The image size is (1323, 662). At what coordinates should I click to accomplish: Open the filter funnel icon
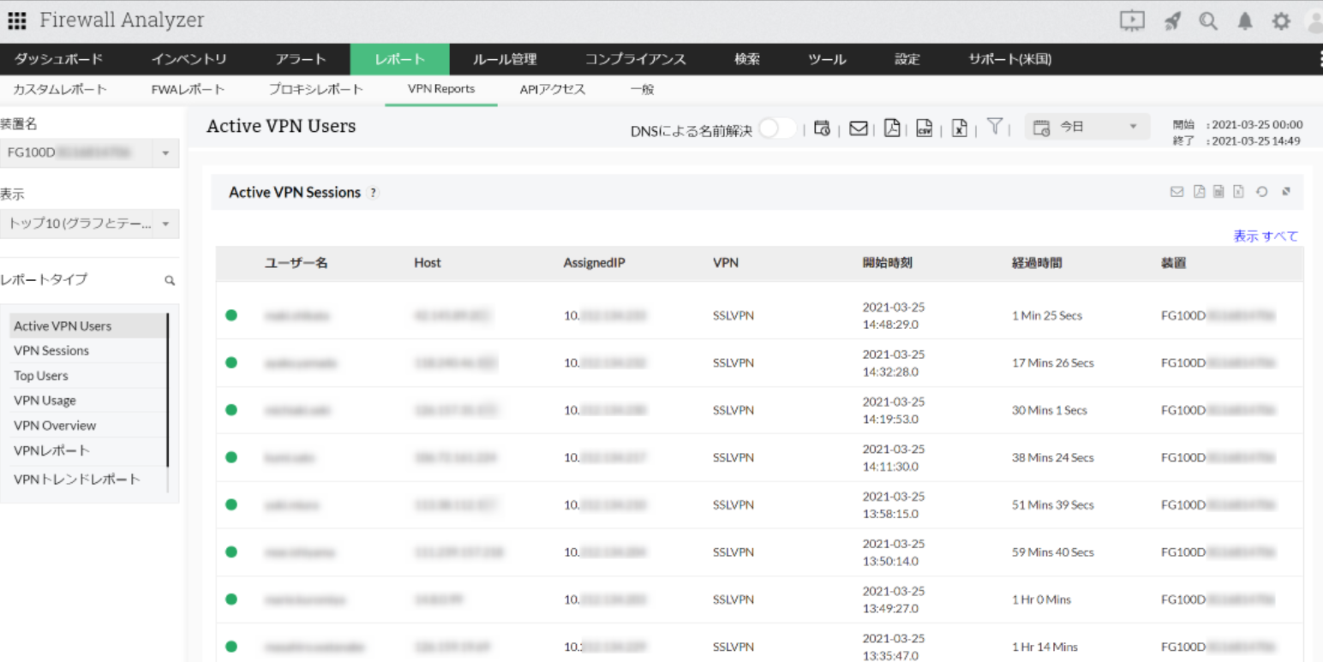(x=994, y=128)
